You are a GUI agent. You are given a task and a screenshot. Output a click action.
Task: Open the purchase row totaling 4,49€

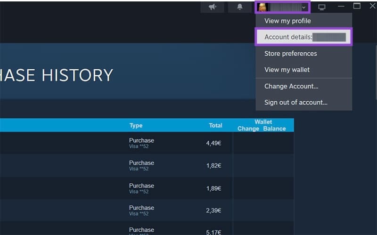[147, 143]
